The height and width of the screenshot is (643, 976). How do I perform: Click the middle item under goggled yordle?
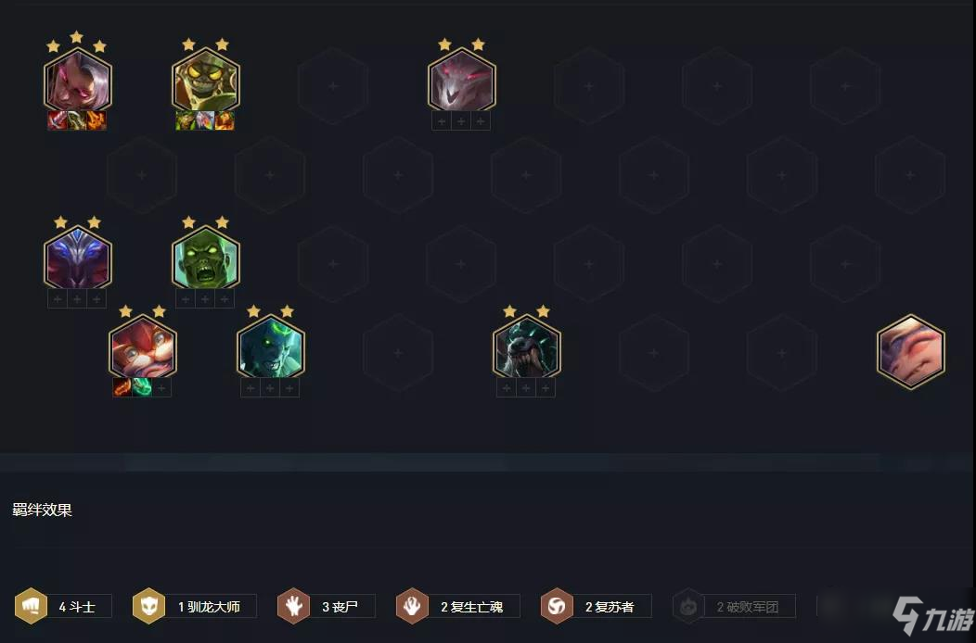[x=205, y=120]
